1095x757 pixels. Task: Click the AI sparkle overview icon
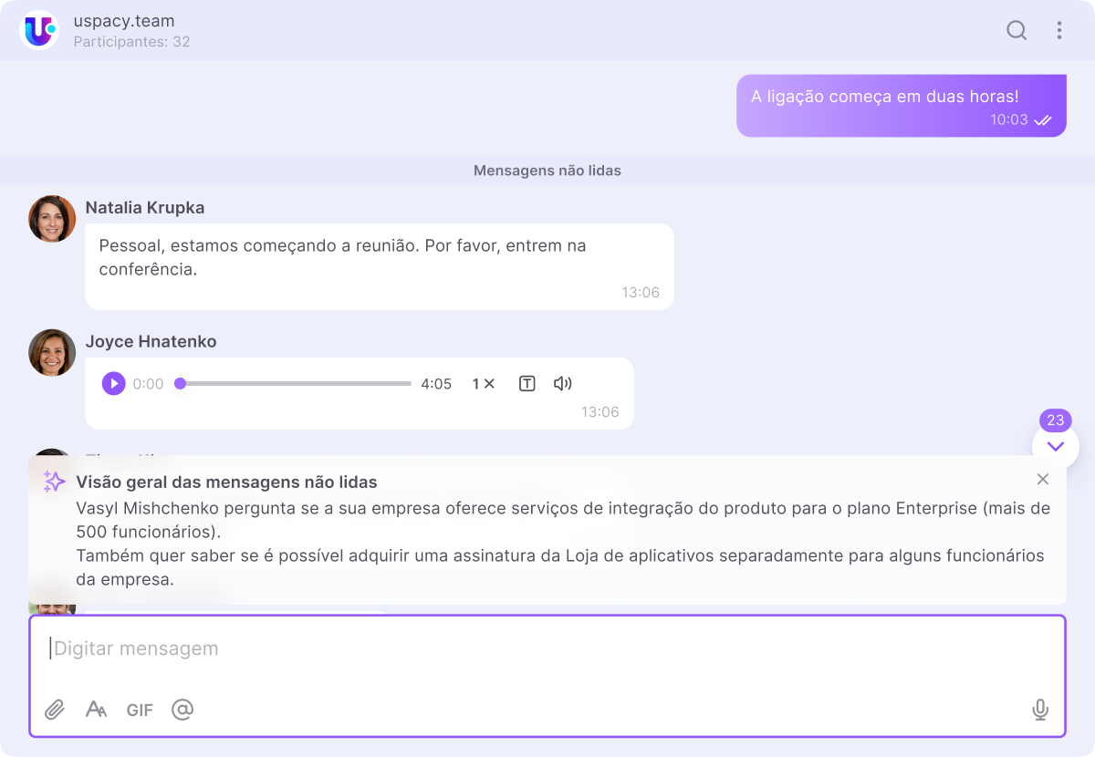pyautogui.click(x=55, y=482)
